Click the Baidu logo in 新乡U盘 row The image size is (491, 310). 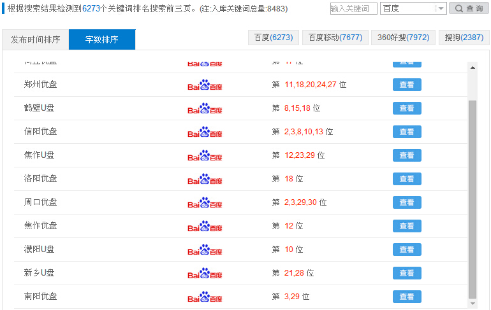(205, 273)
